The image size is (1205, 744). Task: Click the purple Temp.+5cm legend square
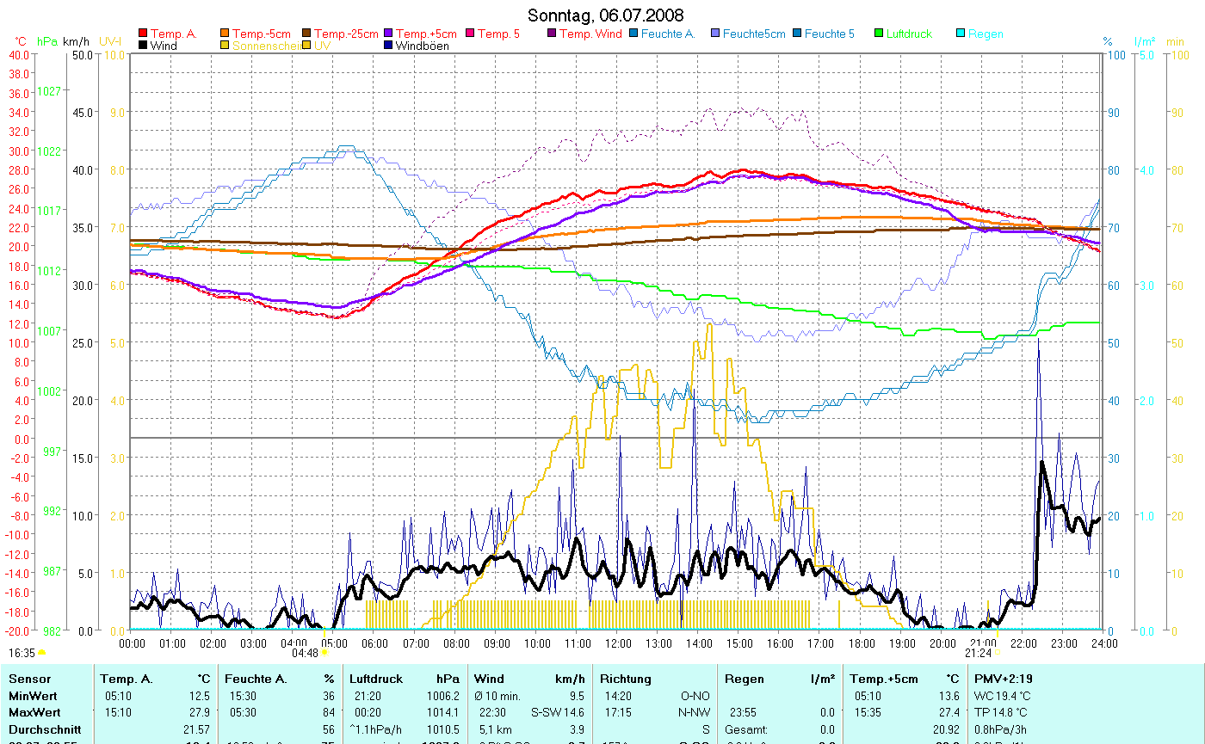tap(388, 34)
